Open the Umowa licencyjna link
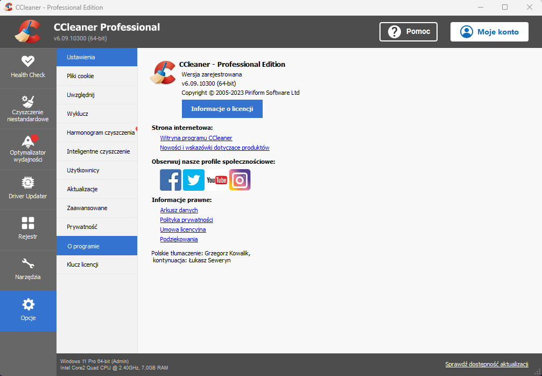 [183, 229]
